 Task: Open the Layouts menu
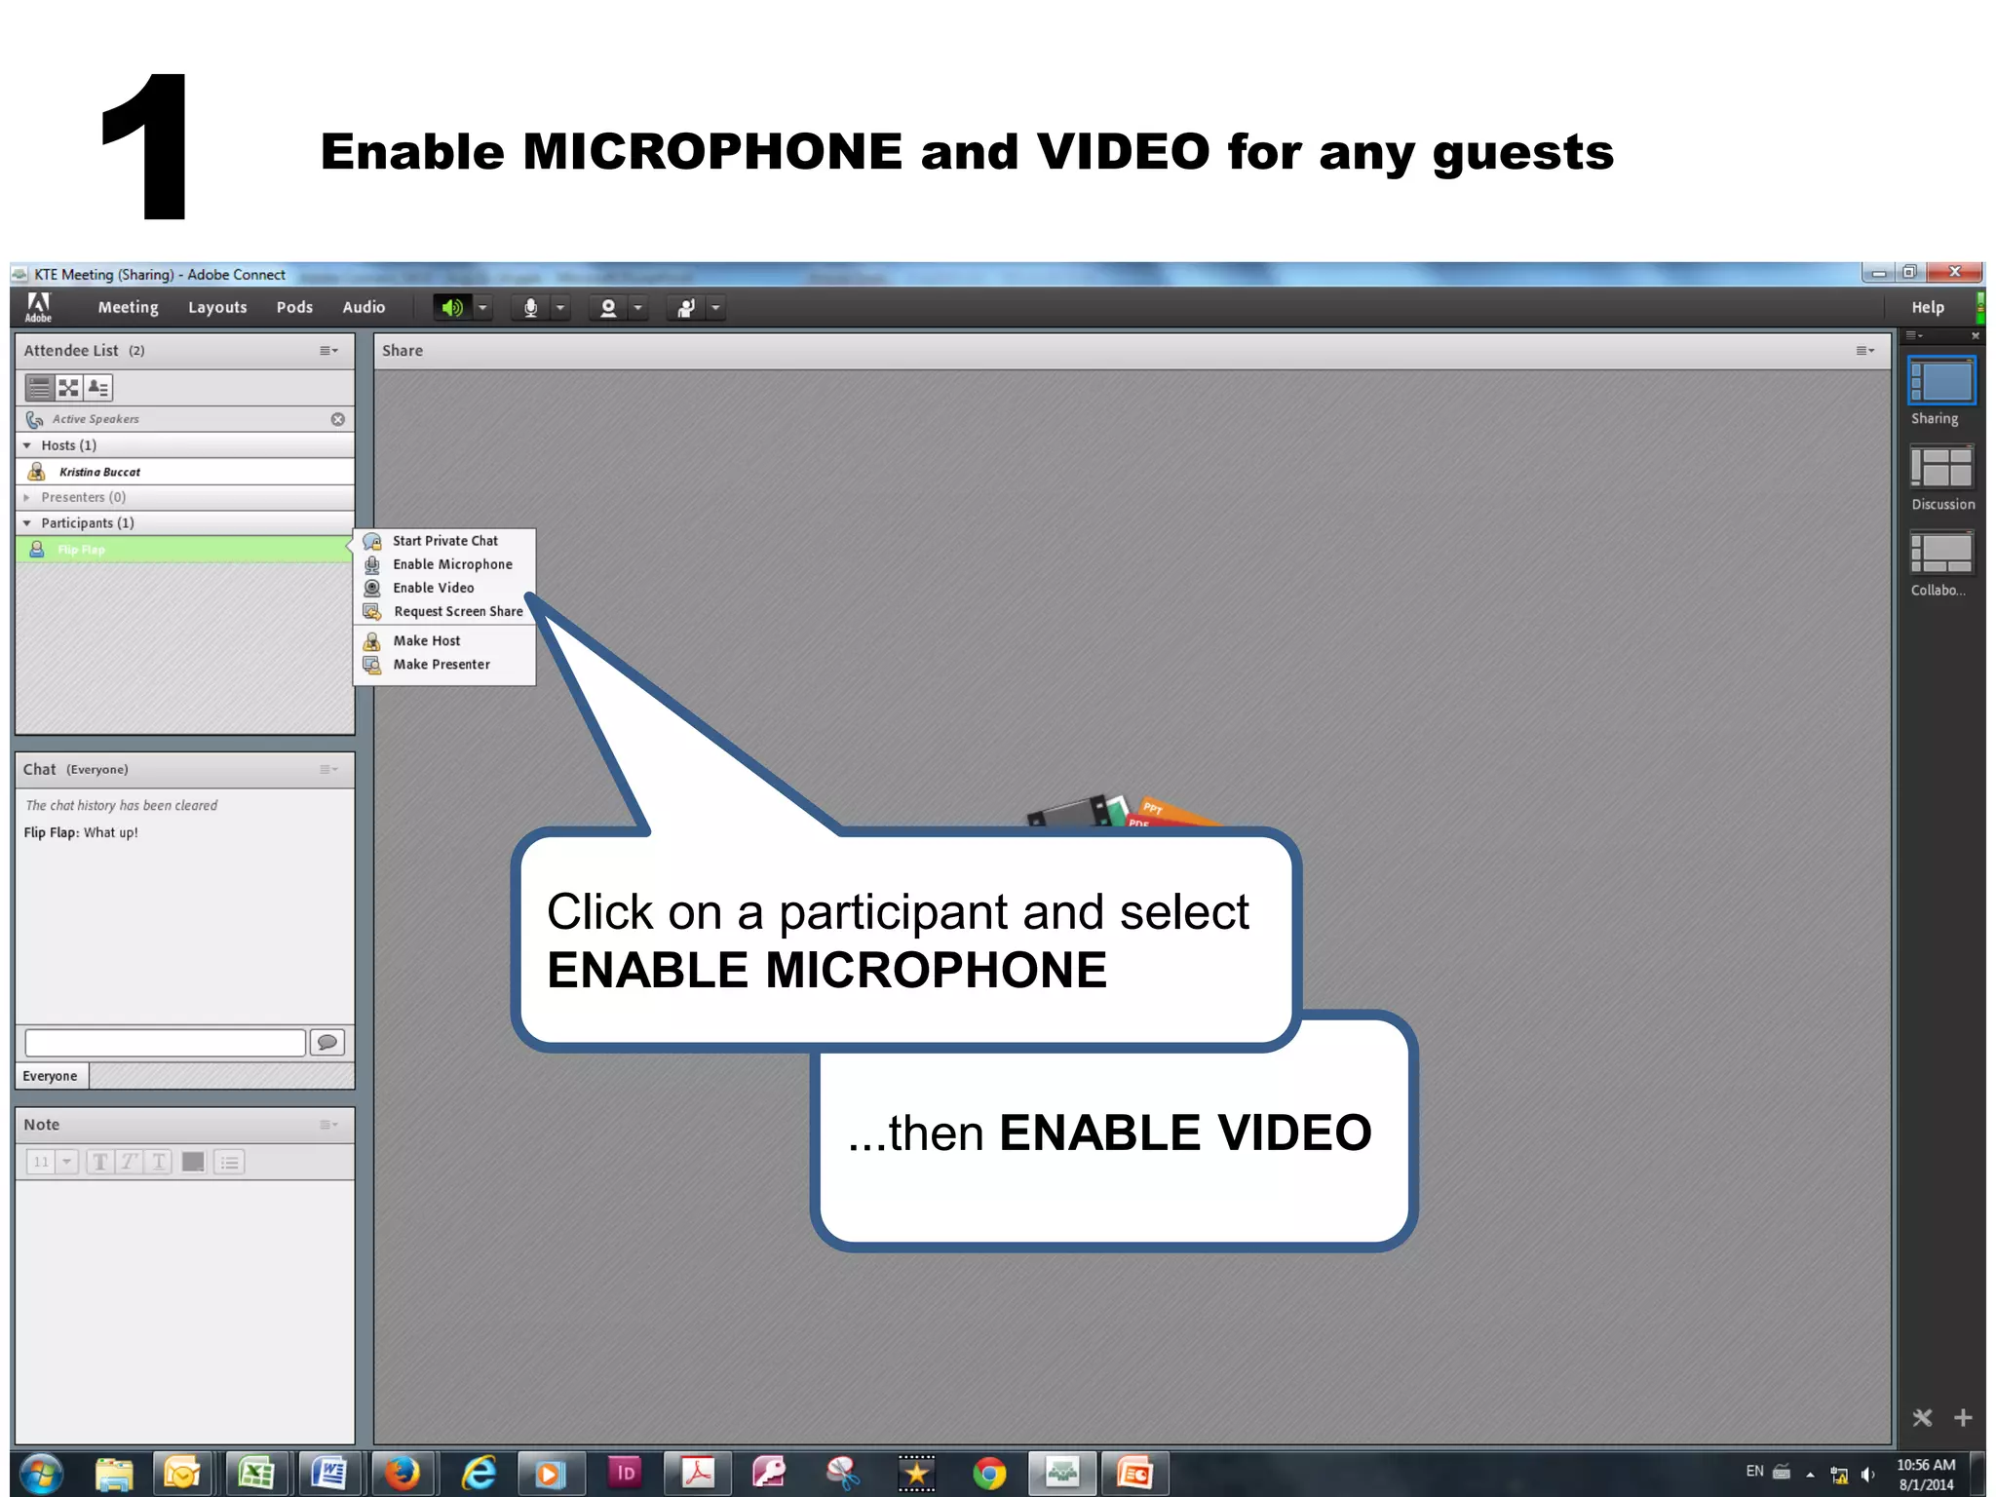click(217, 307)
